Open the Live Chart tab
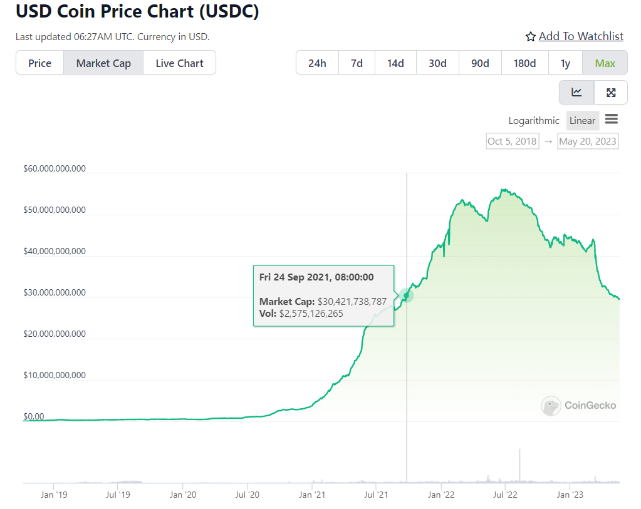641x509 pixels. (179, 63)
